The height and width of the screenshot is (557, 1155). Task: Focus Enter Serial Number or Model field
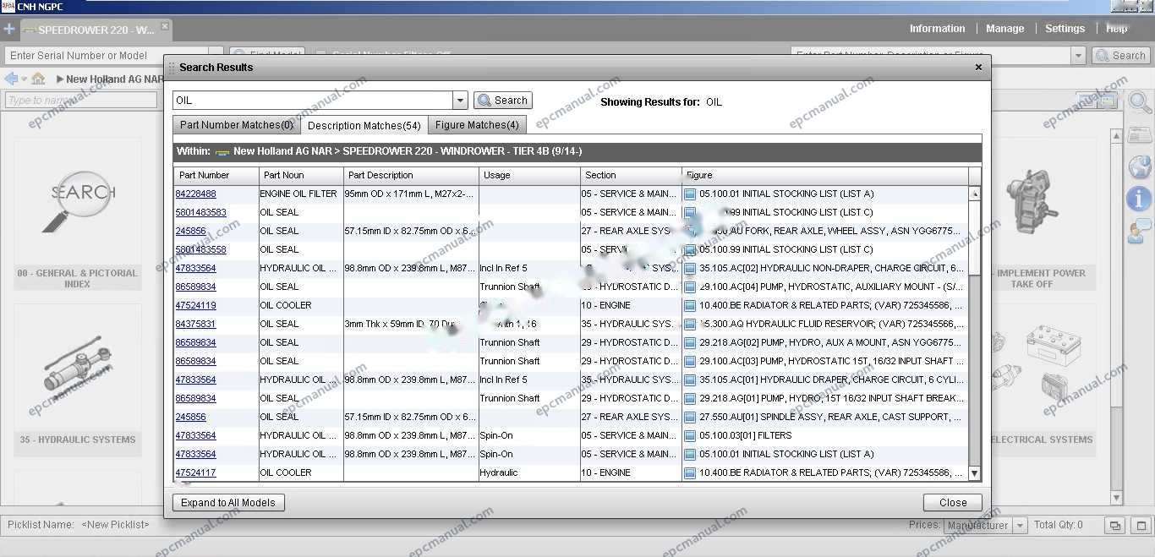pos(105,56)
